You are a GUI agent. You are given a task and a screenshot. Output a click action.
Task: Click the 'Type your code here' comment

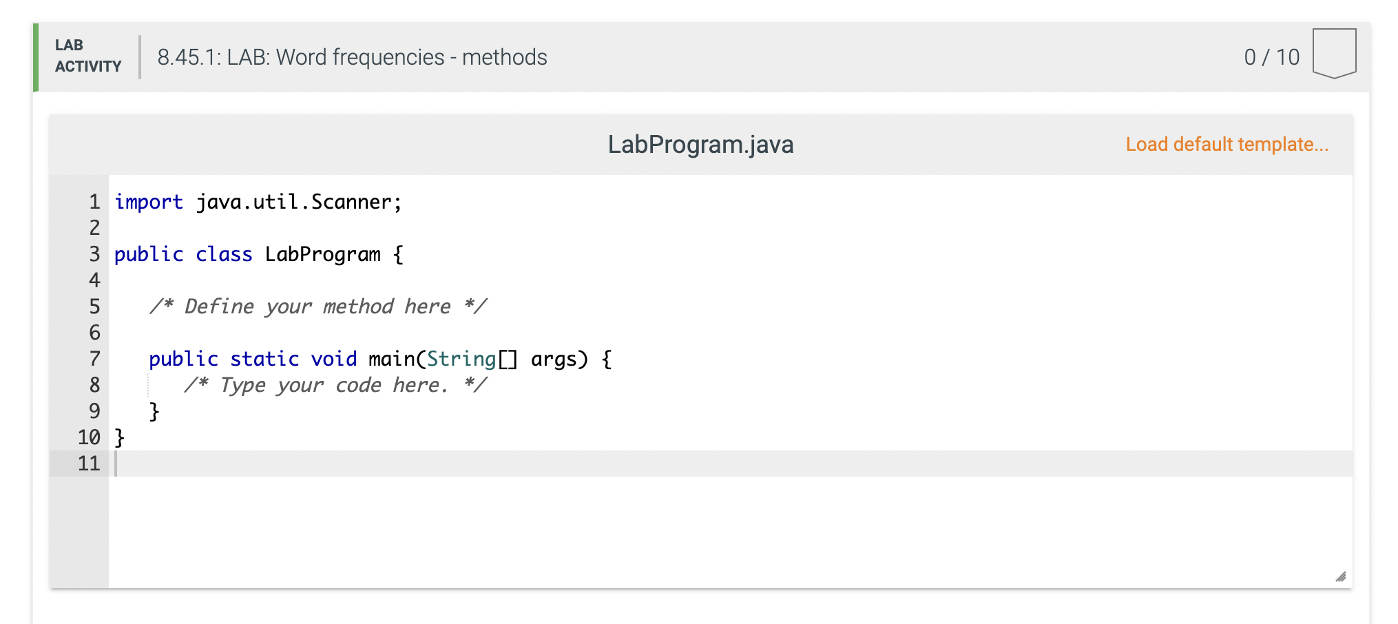(x=335, y=385)
